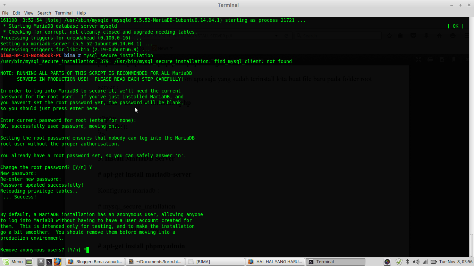The height and width of the screenshot is (266, 474).
Task: Switch to the [BIMA] taskbar window
Action: tap(215, 261)
